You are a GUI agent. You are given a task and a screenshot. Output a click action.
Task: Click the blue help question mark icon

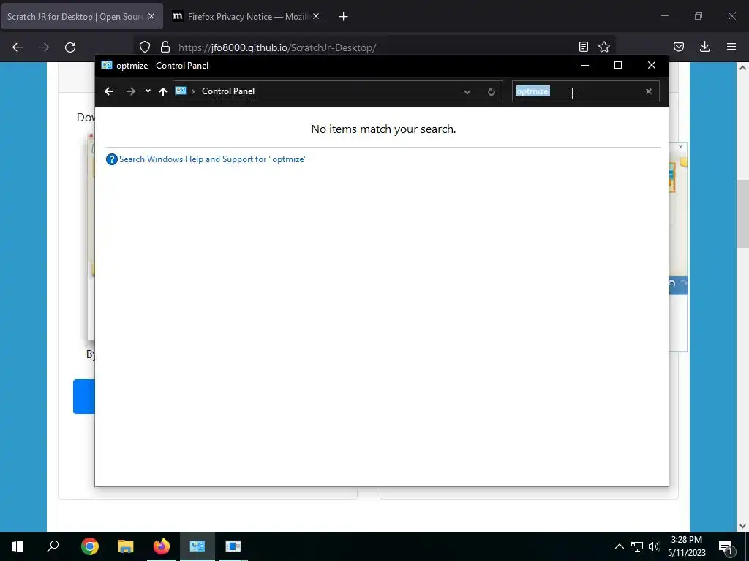click(111, 159)
